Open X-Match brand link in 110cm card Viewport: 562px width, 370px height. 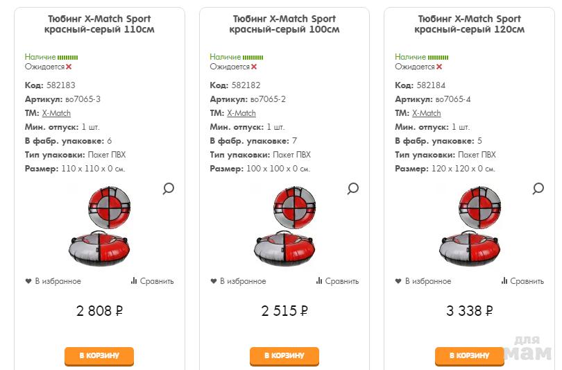(x=56, y=113)
